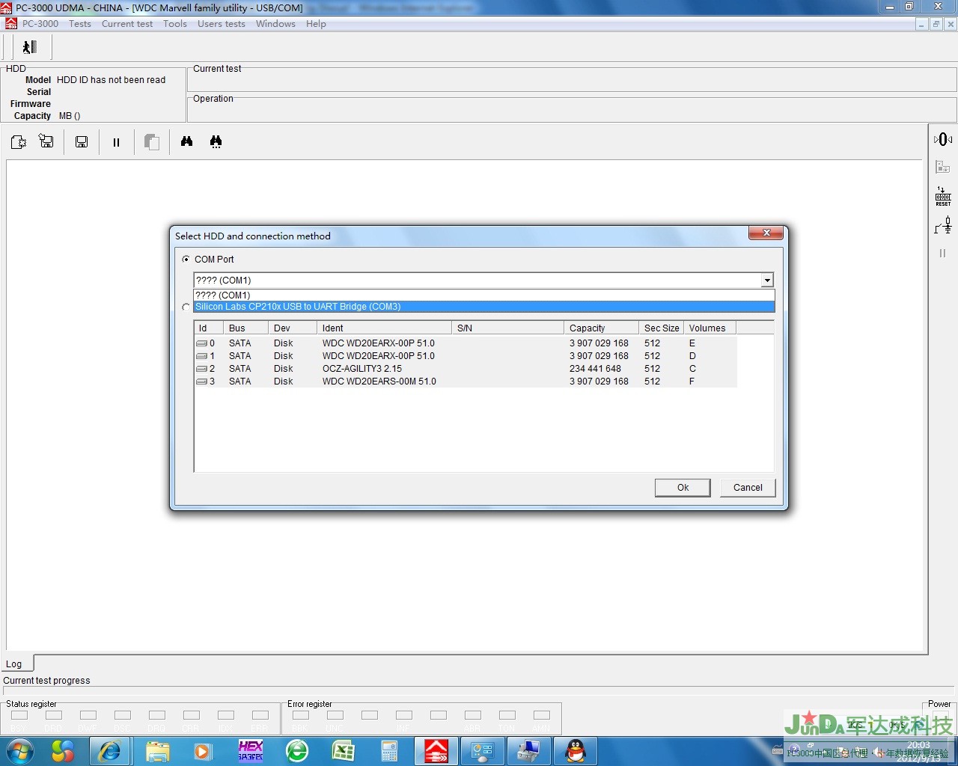Click the Ok button in the dialog
The image size is (958, 766).
pos(683,488)
